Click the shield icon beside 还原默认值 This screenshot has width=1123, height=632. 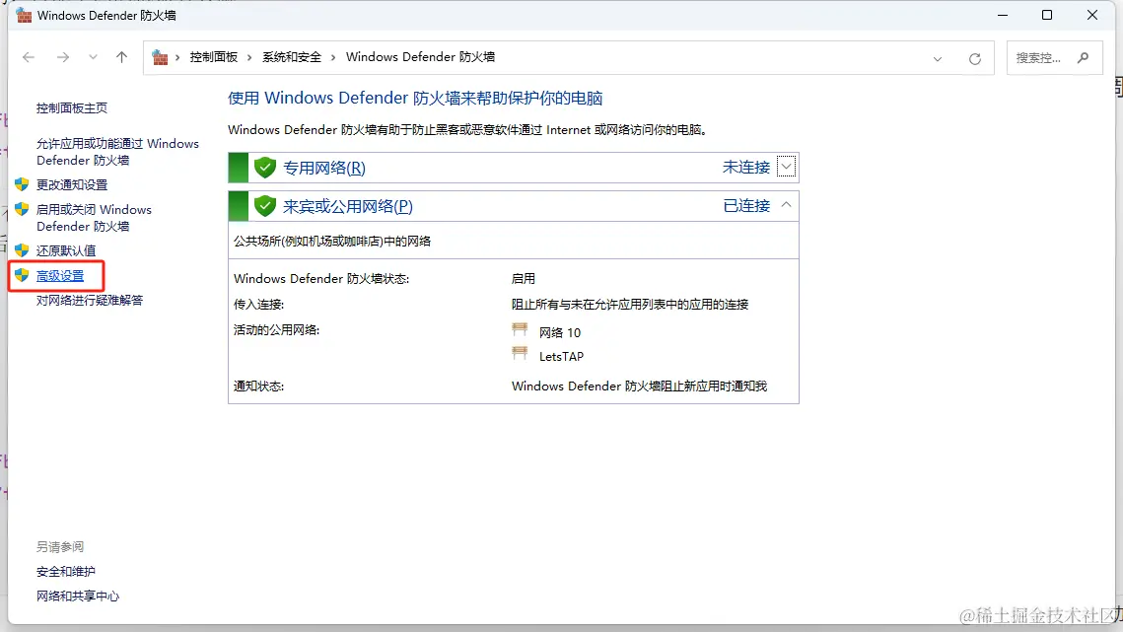tap(23, 250)
